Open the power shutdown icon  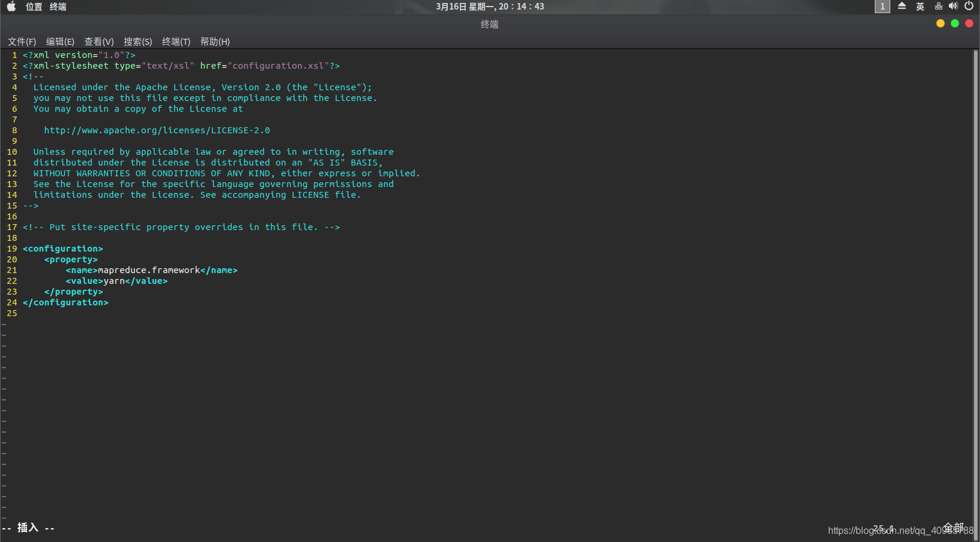click(969, 7)
